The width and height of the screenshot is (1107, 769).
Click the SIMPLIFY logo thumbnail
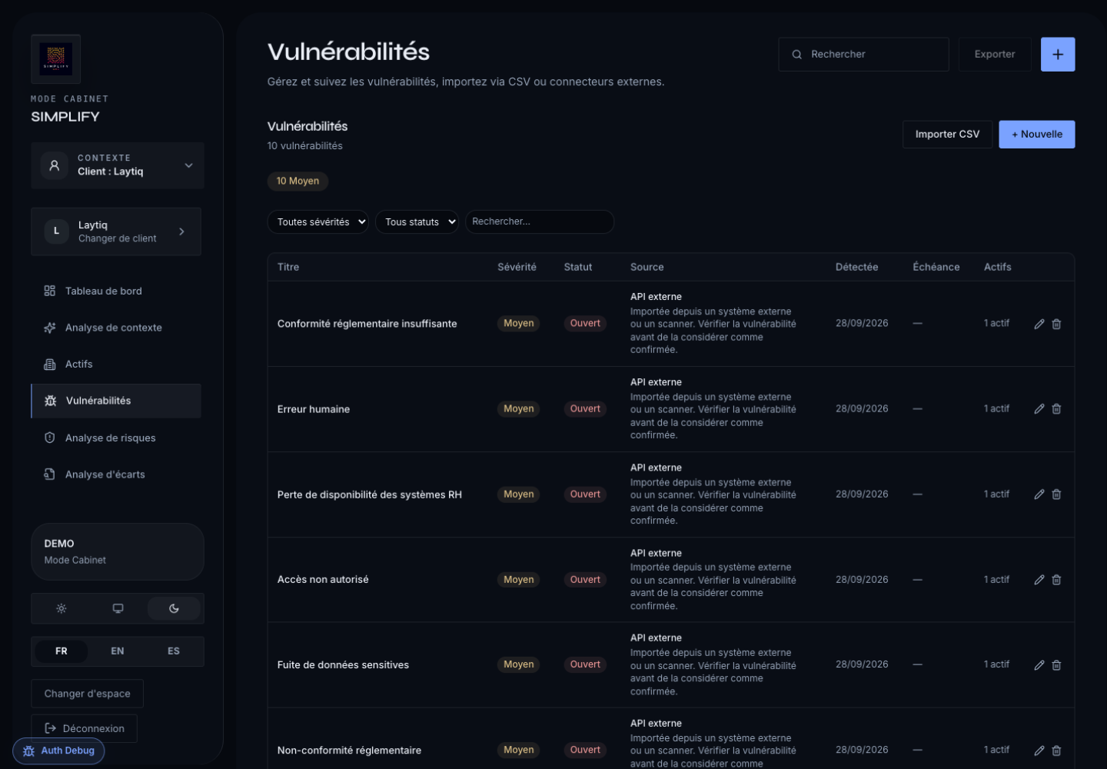(x=56, y=59)
